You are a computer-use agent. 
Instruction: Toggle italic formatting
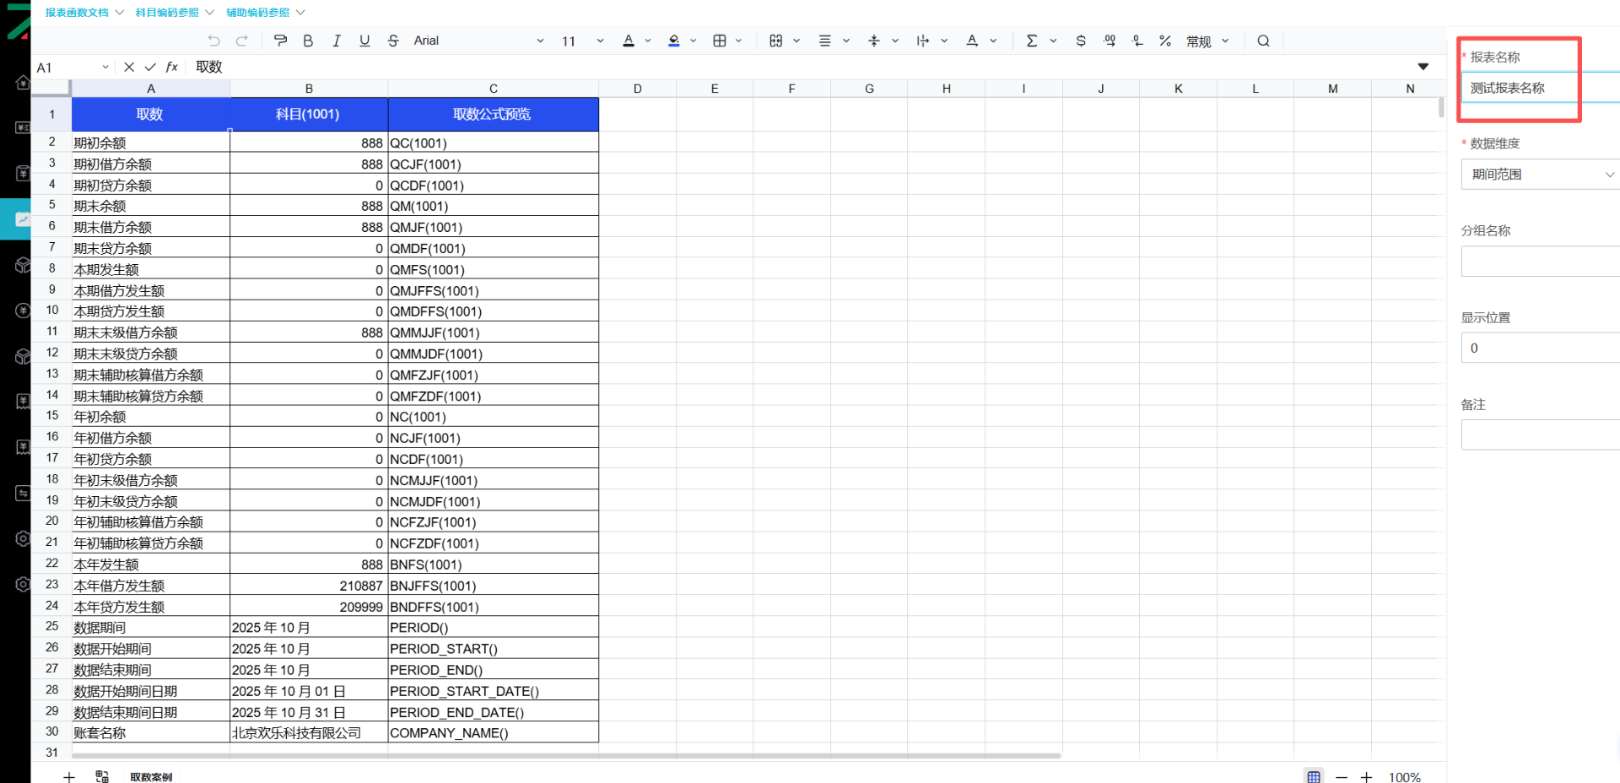point(337,40)
